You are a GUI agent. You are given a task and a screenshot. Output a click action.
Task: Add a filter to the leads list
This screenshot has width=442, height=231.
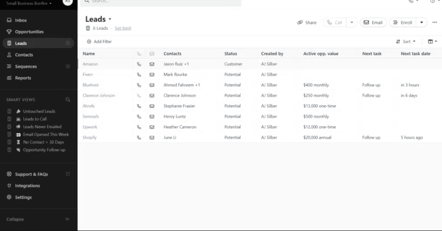99,41
